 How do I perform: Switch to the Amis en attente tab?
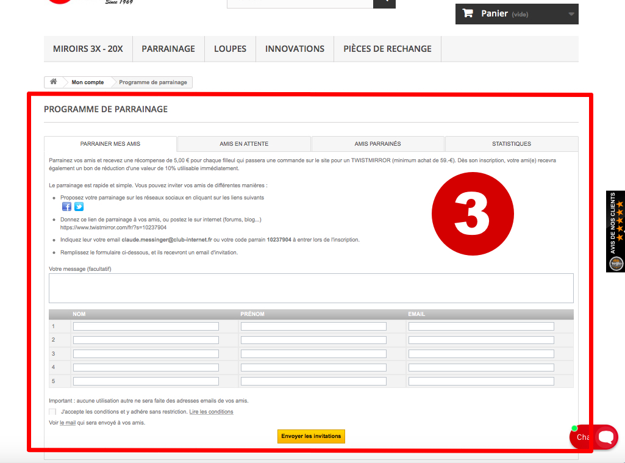244,143
